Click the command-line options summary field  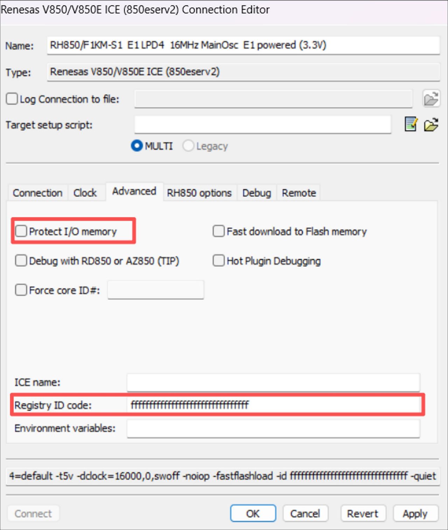(x=222, y=476)
